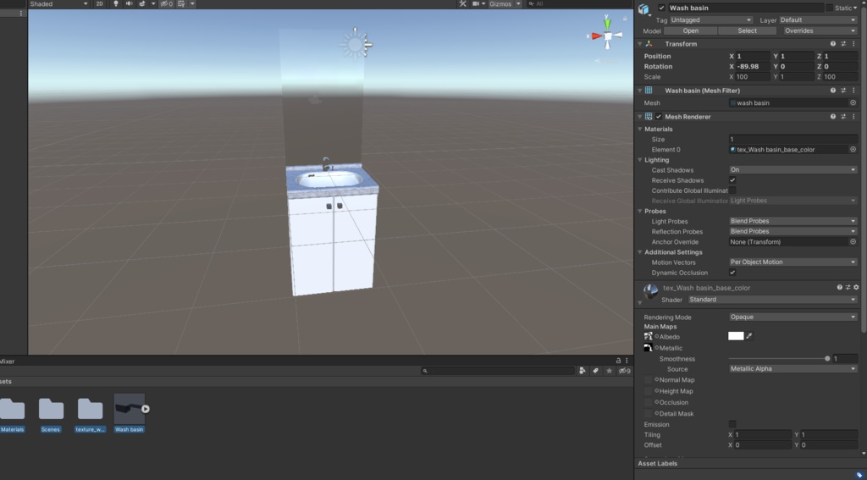Click the Wash basin GameObject cube icon
The width and height of the screenshot is (867, 480).
pyautogui.click(x=643, y=9)
